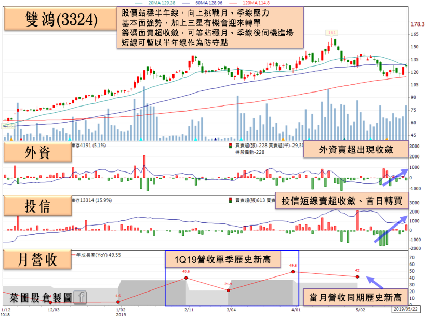This screenshot has width=426, height=317.
Task: Expand the 投信 section label
Action: (37, 207)
